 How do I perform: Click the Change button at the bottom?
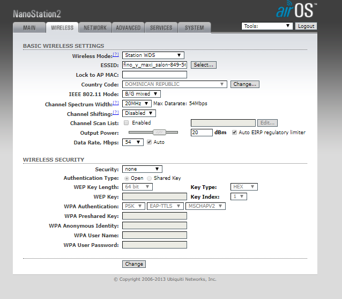134,264
